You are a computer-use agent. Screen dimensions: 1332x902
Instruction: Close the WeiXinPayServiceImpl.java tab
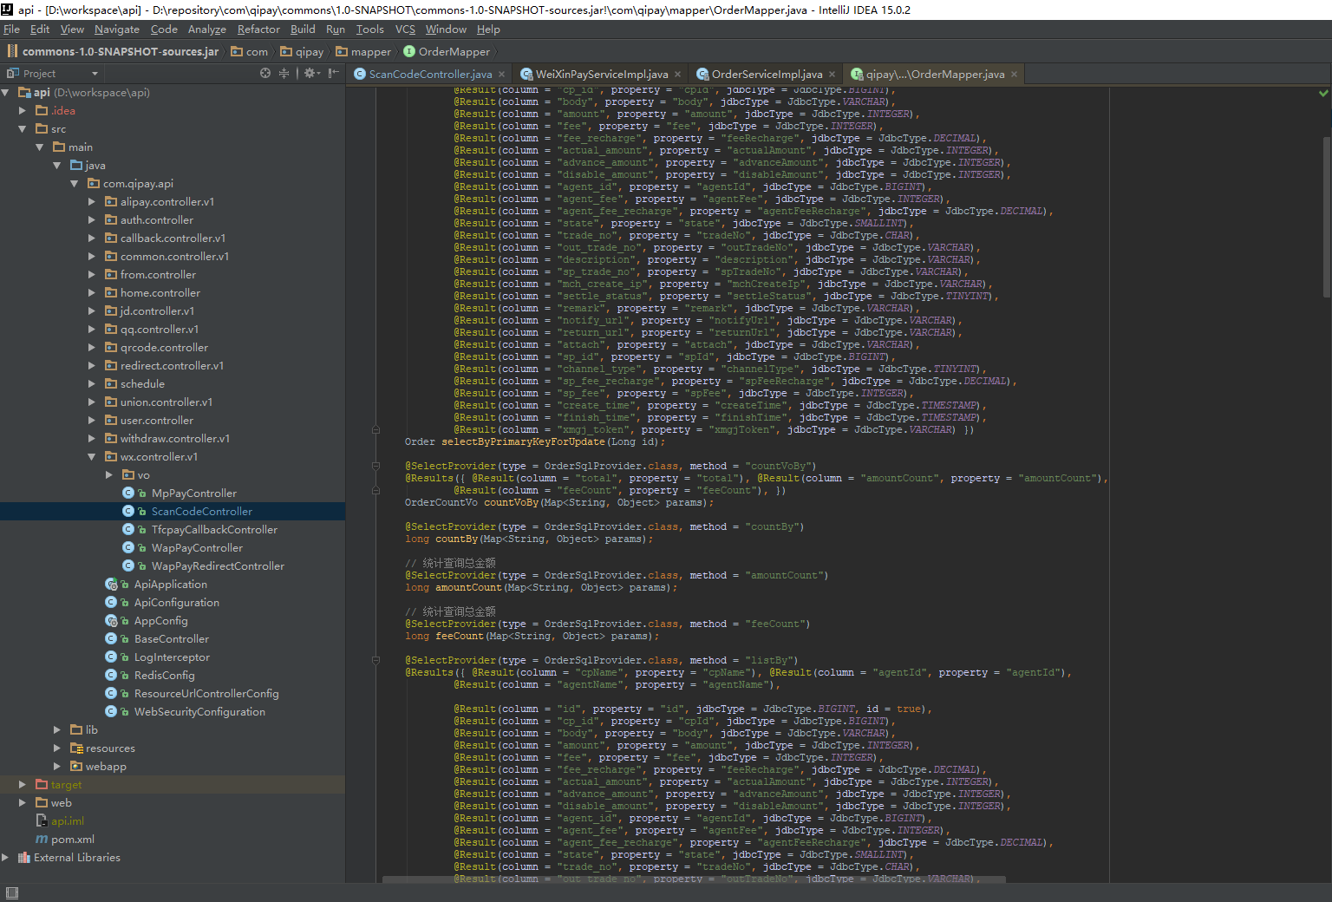click(677, 75)
